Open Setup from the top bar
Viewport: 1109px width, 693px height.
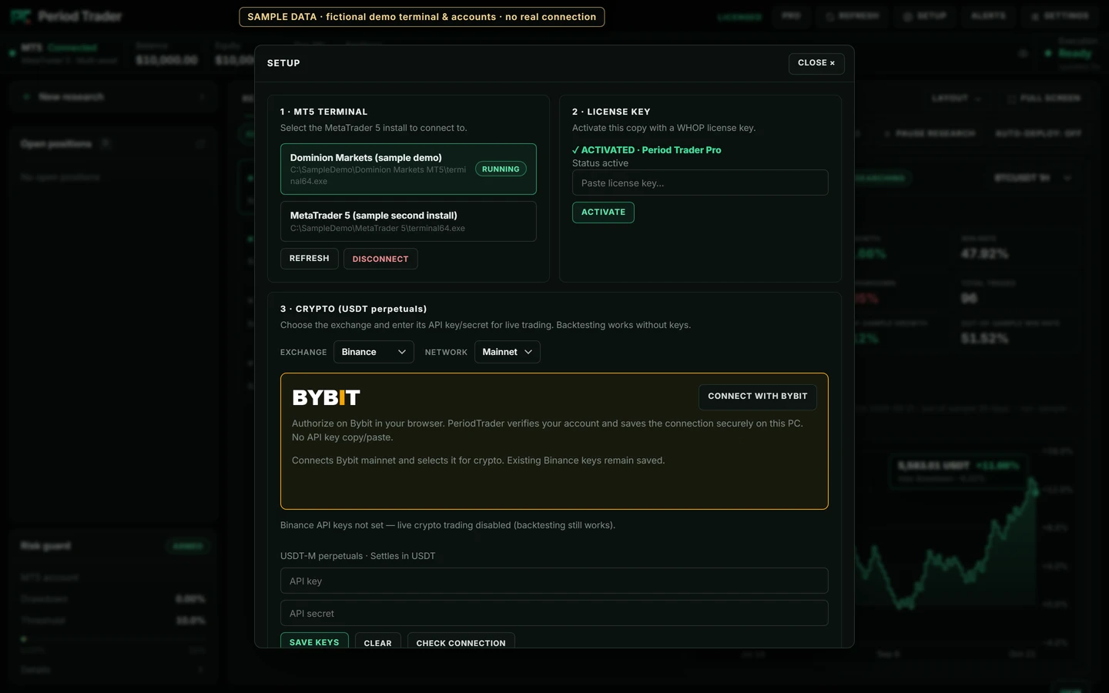tap(924, 16)
